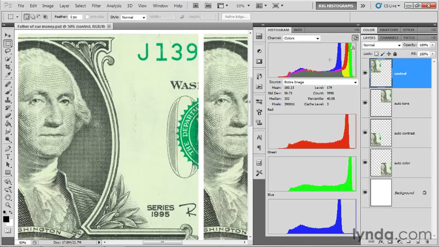Open the Mini Bridge panel icon in dock
Screen dimensions: 439x247
(259, 36)
